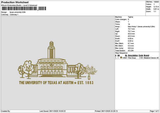Click the 'Colorway 1' value
The image size is (160, 113).
(x=14, y=15)
